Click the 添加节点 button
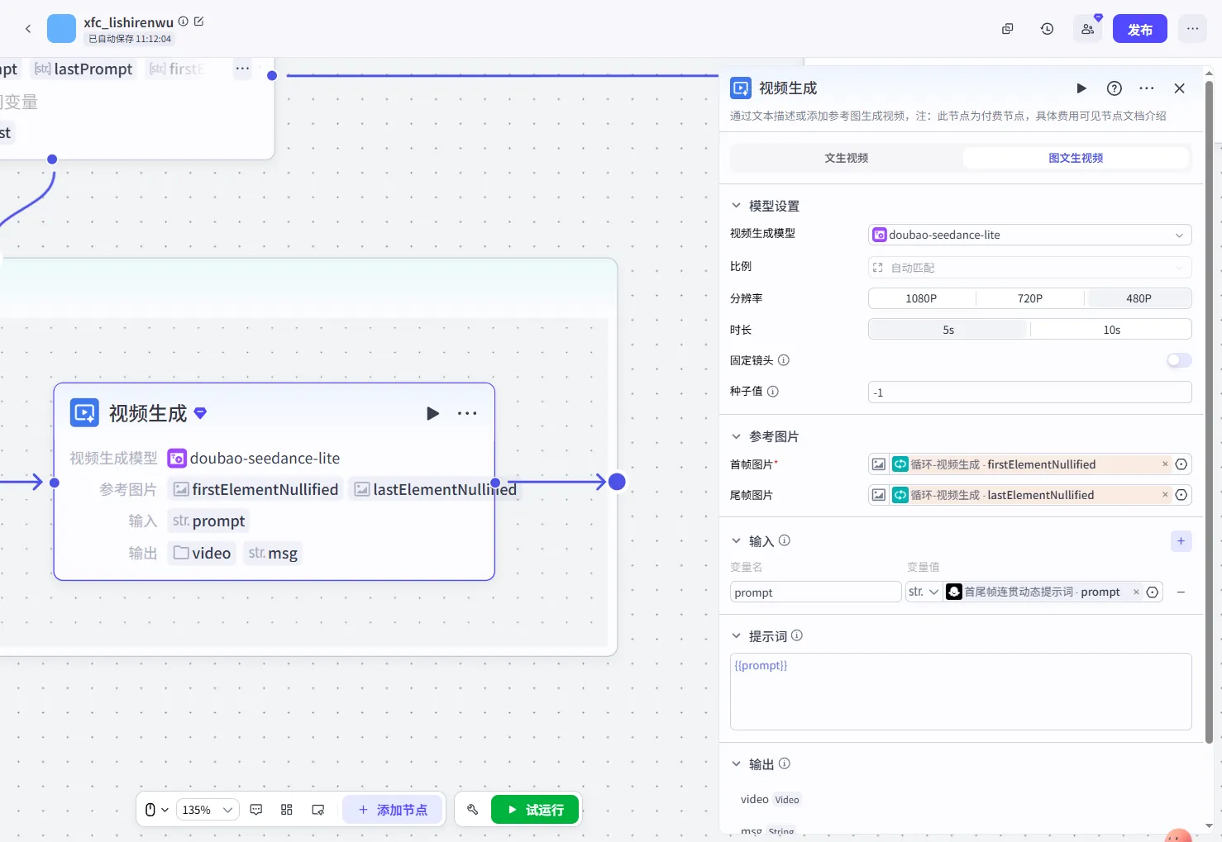This screenshot has width=1222, height=842. click(393, 810)
